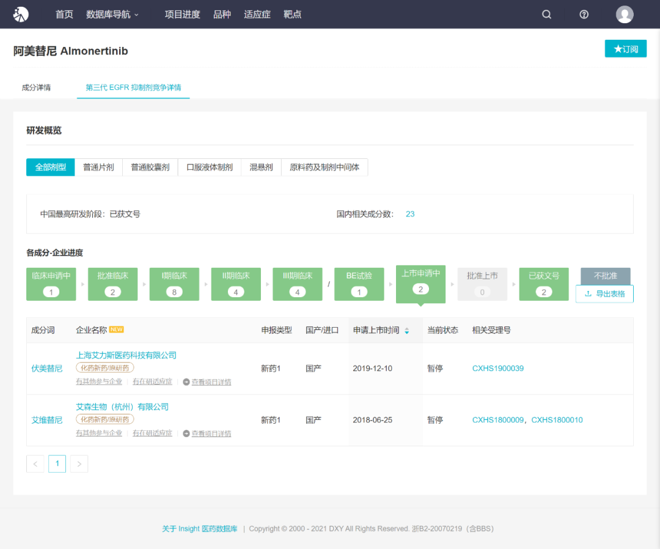660x549 pixels.
Task: Switch to the 成分详情 tab
Action: tap(36, 87)
